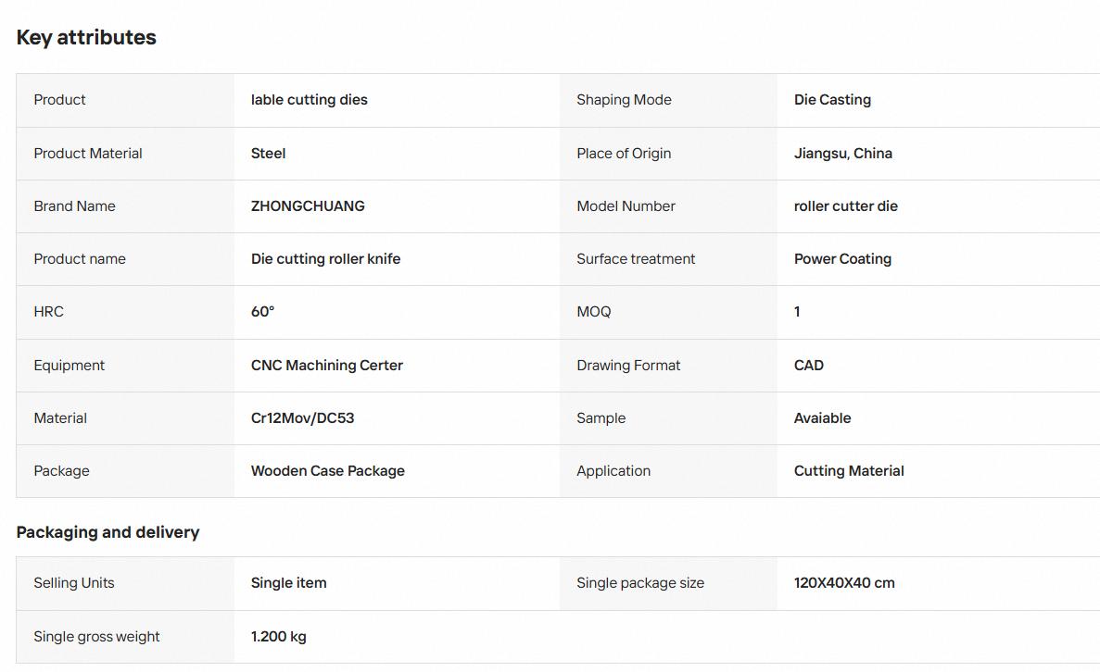Select the 'lable cutting dies' product value
1100x672 pixels.
point(310,99)
